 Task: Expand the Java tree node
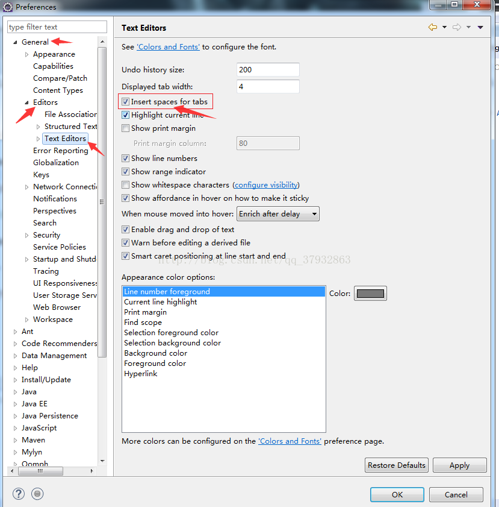point(15,391)
